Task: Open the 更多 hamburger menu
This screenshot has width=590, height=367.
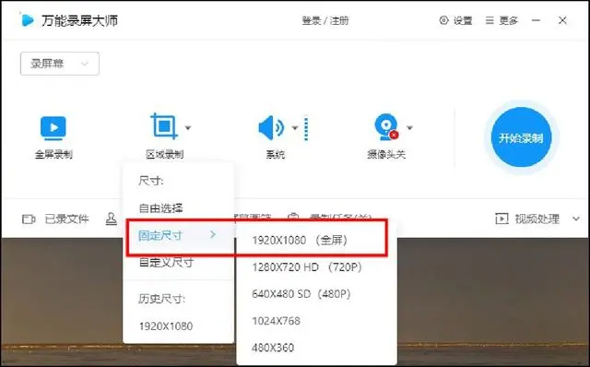Action: click(x=501, y=20)
